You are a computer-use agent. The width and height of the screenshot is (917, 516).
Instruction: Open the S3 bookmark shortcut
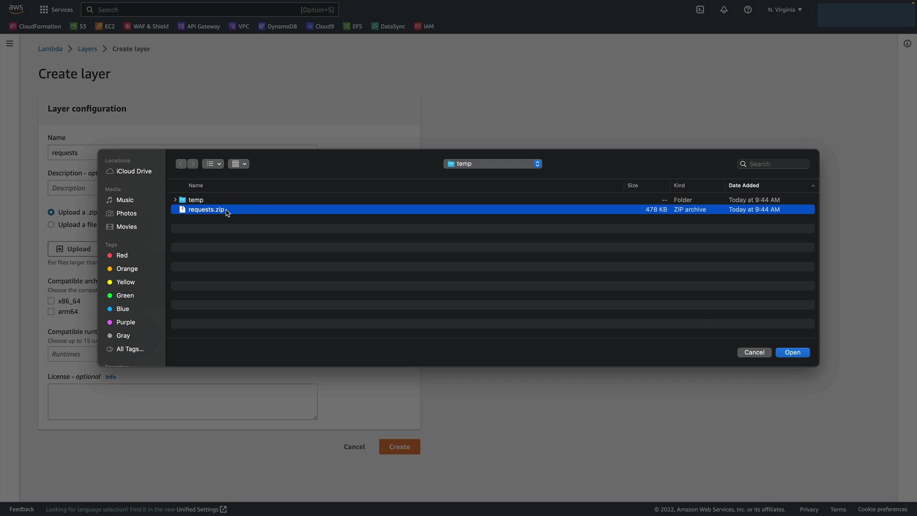click(x=79, y=26)
